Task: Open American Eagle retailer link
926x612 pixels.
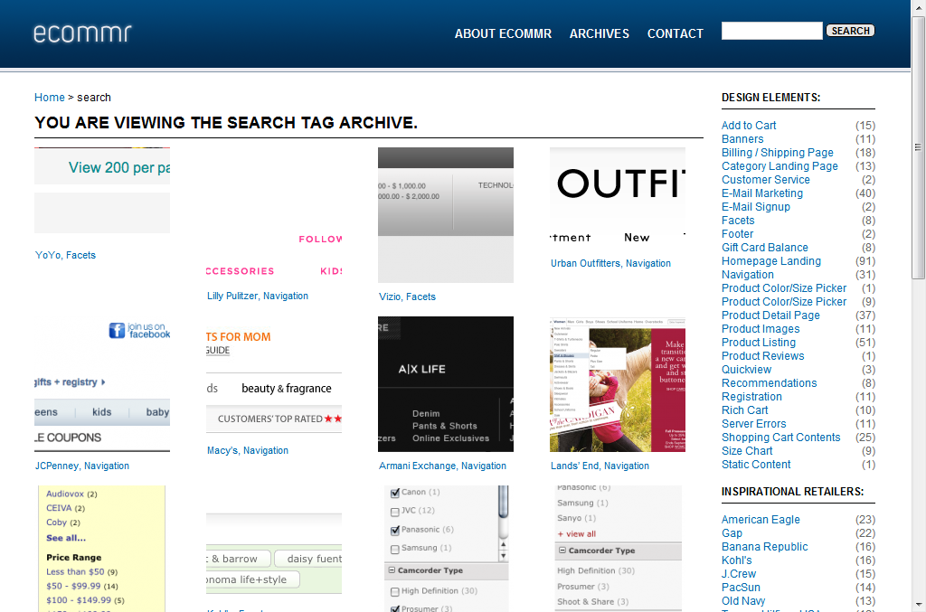Action: click(x=761, y=520)
